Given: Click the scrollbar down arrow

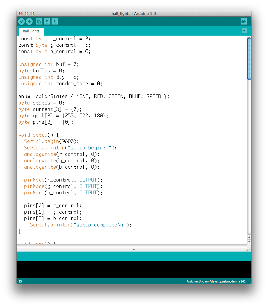Looking at the screenshot, I should pos(249,242).
